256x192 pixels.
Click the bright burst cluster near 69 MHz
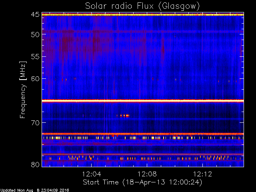tap(123, 116)
